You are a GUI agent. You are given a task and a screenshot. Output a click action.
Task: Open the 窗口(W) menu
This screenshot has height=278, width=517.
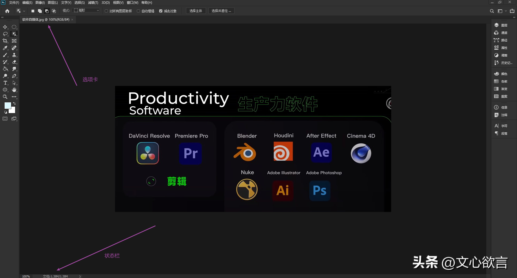coord(133,3)
